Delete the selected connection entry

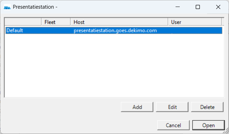[207, 107]
